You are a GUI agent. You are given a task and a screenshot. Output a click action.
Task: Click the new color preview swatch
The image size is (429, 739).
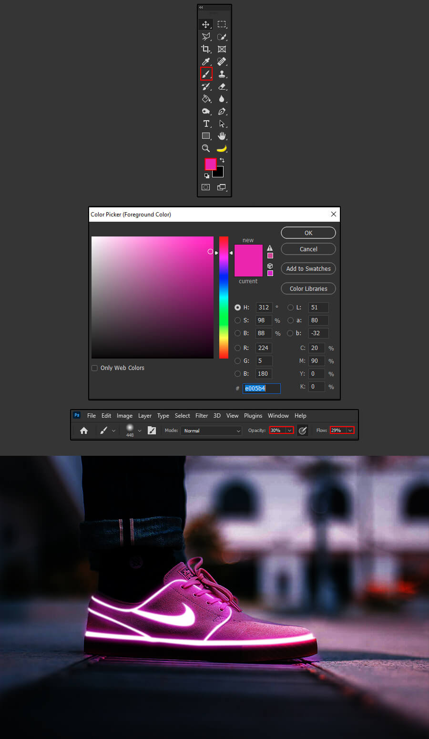[248, 252]
